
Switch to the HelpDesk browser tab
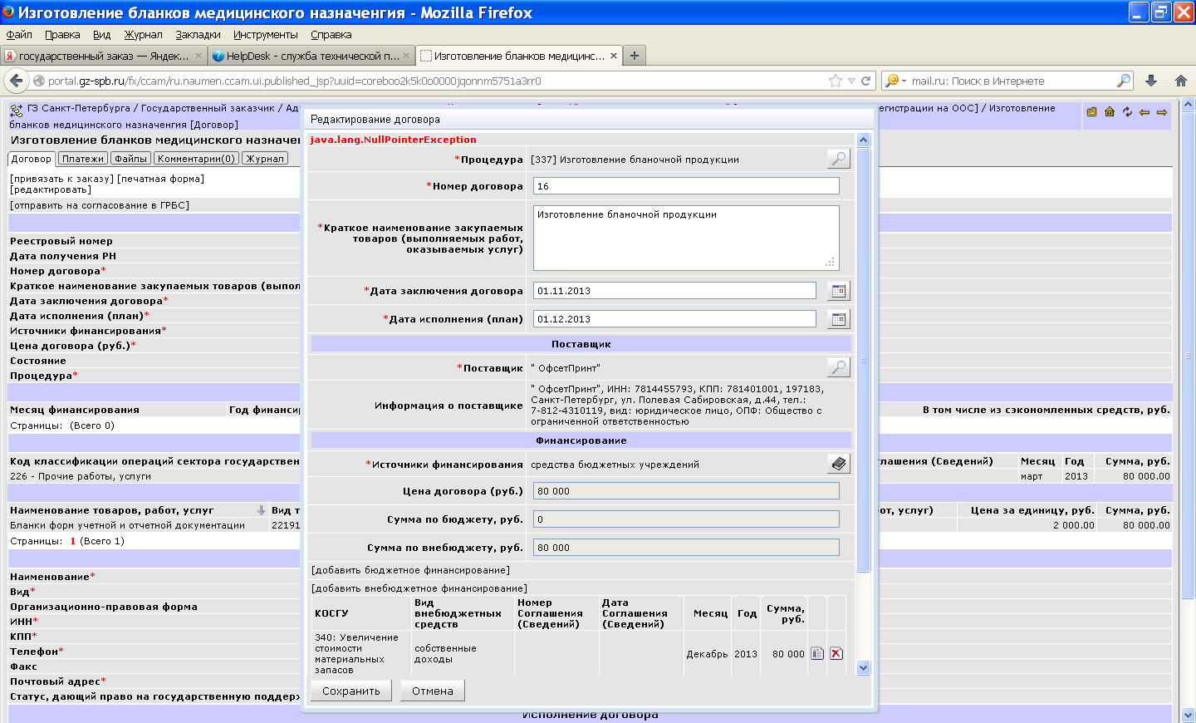coord(311,56)
